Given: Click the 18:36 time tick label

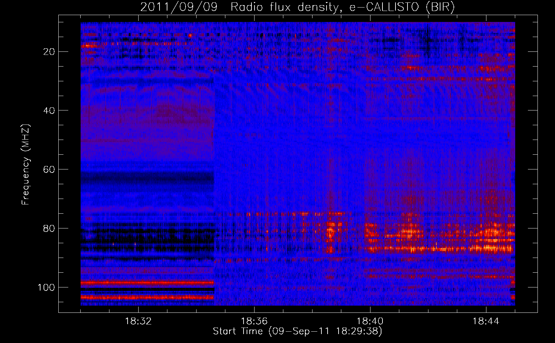Looking at the screenshot, I should tap(254, 321).
